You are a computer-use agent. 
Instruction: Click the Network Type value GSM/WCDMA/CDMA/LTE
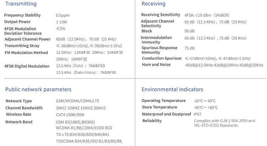(78, 101)
